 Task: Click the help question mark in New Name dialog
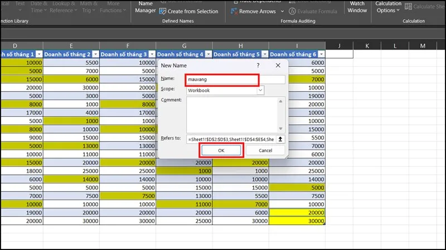258,65
